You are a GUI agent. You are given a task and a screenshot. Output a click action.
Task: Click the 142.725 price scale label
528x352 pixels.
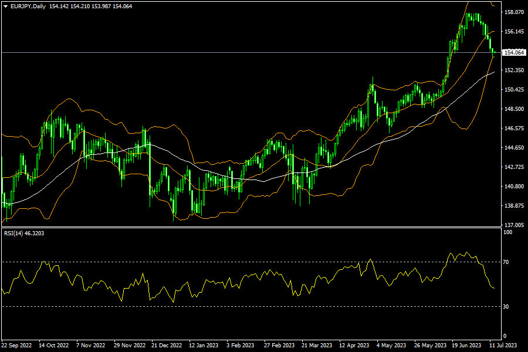514,167
